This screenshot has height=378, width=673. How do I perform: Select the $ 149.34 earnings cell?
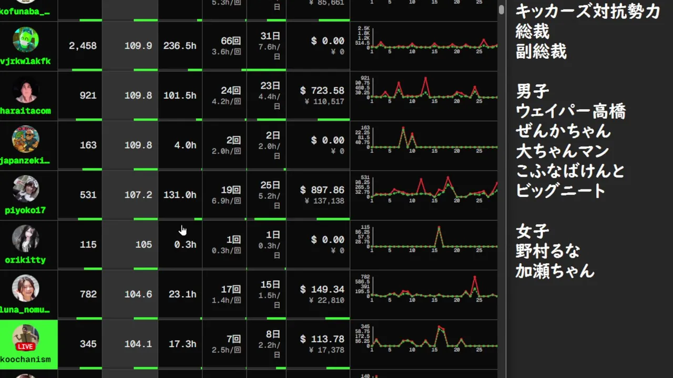coord(318,294)
